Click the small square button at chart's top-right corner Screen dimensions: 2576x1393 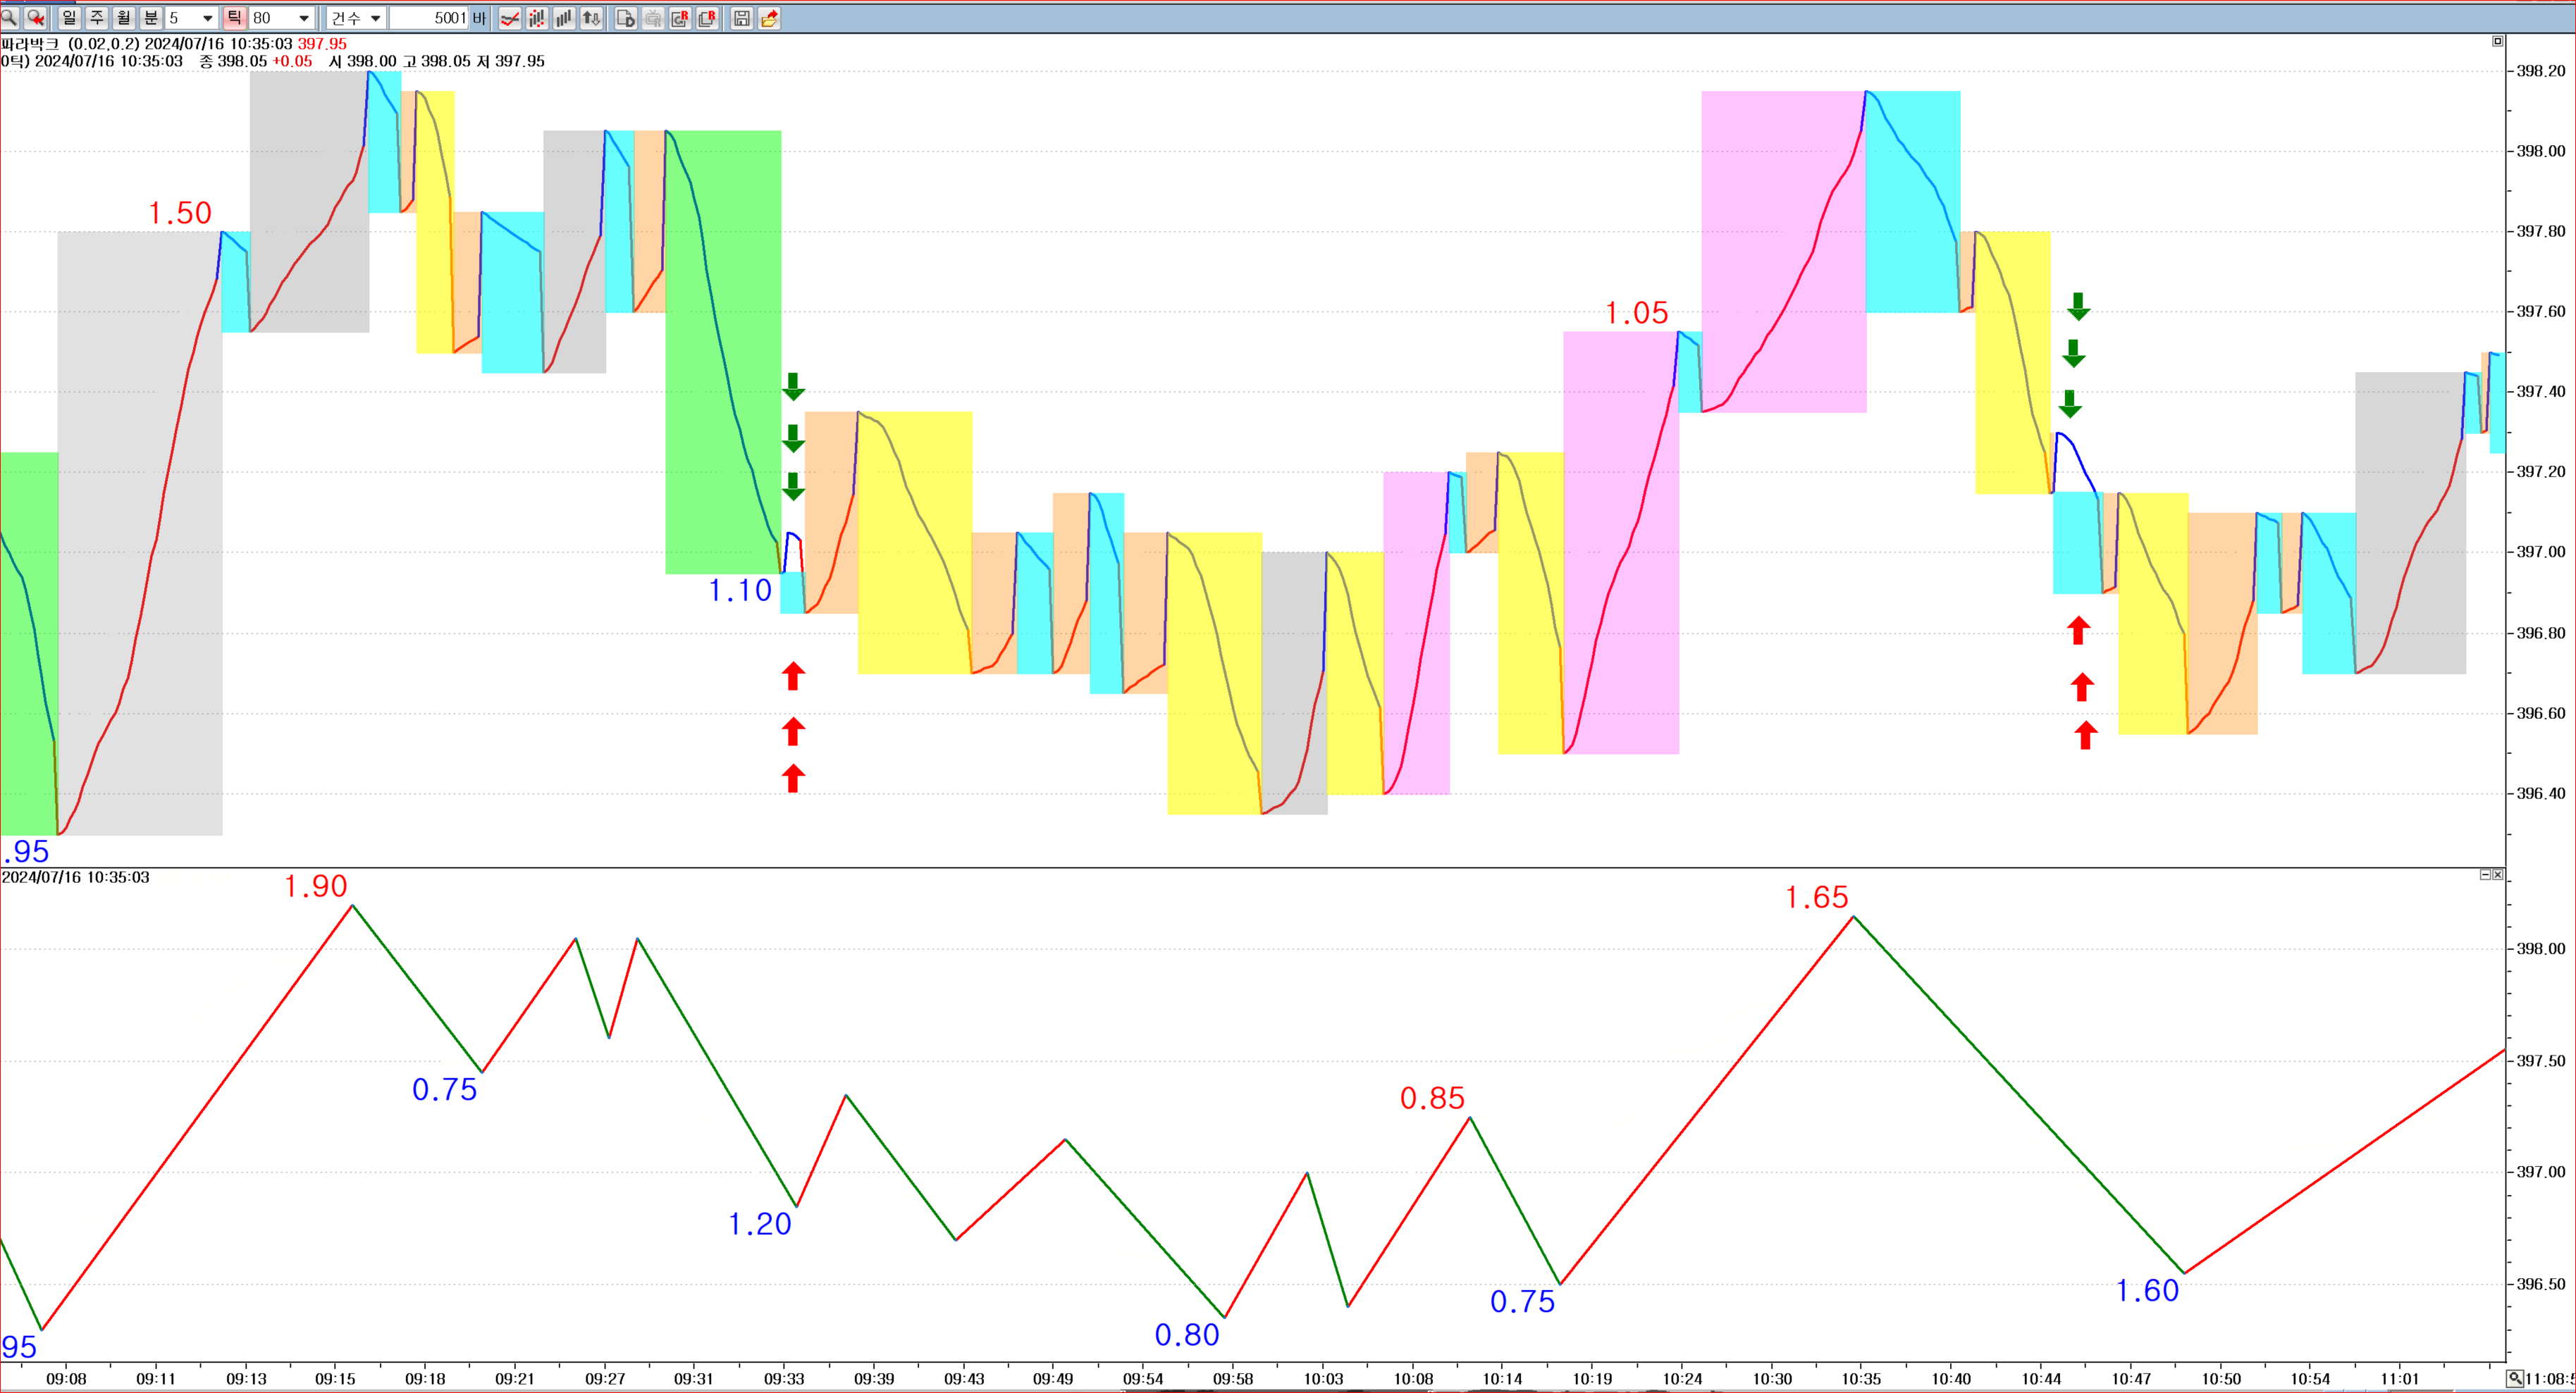tap(2497, 41)
